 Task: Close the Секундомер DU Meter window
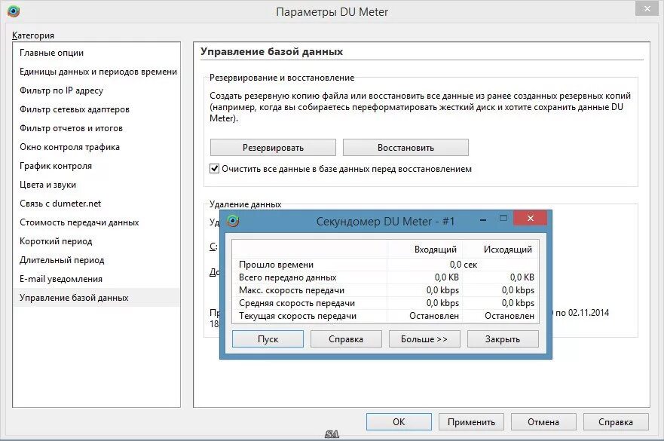pos(530,218)
